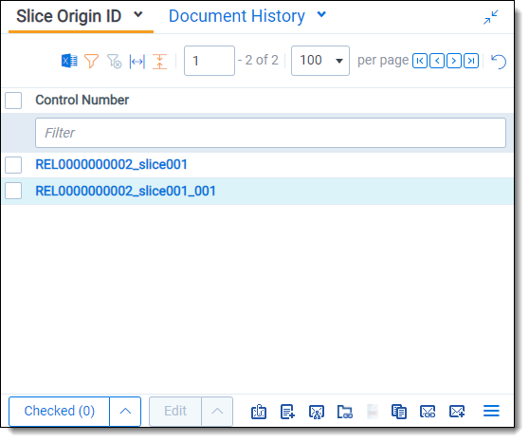Open the Slice Origin ID chevron dropdown
Viewport: 529px width, 442px height.
pos(138,14)
